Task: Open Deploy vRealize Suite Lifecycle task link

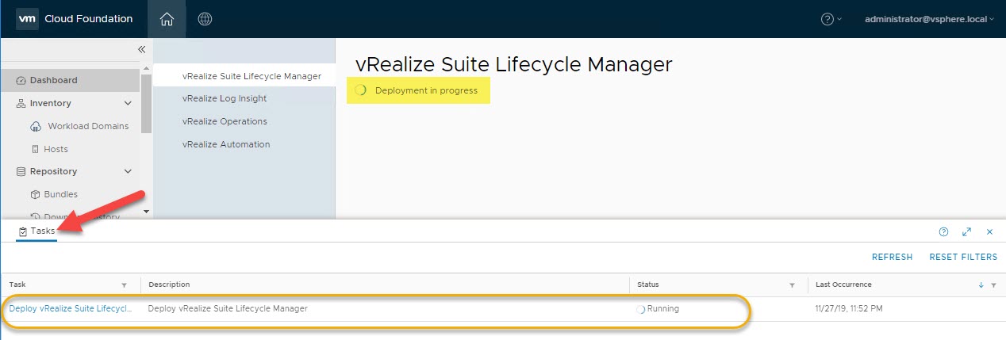Action: click(x=71, y=308)
